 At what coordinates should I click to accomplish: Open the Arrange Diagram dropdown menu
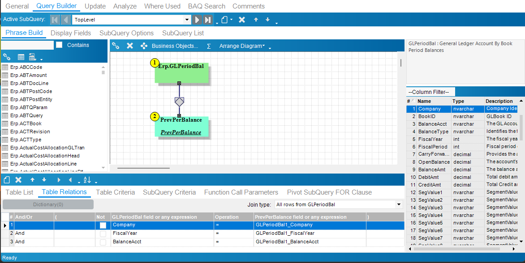[242, 46]
